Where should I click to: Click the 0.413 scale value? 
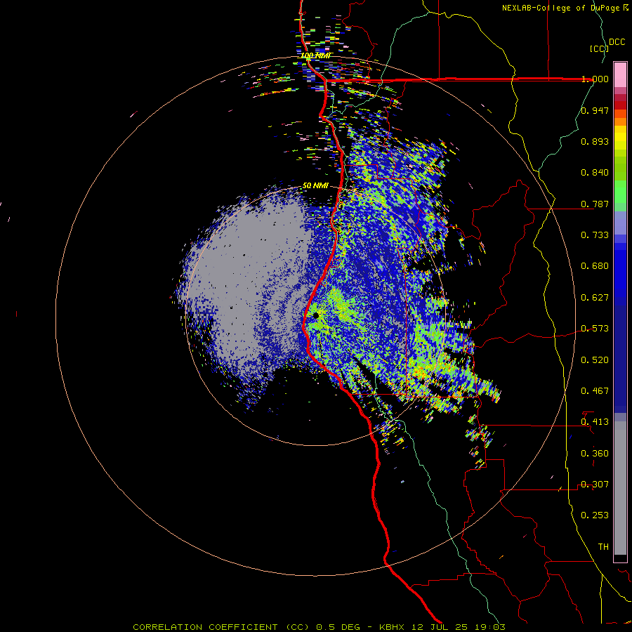point(595,422)
